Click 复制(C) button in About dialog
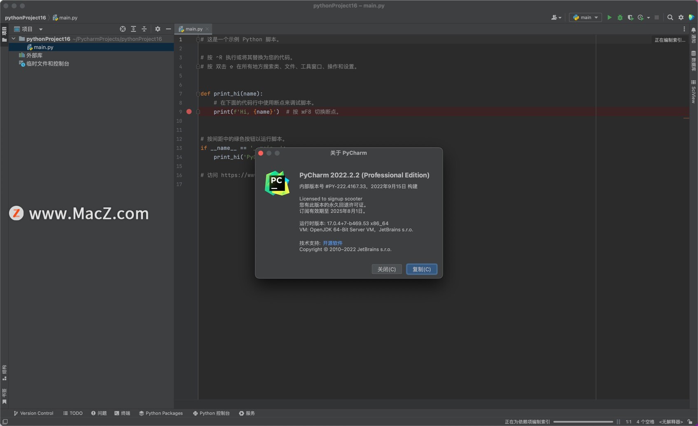 [x=422, y=269]
